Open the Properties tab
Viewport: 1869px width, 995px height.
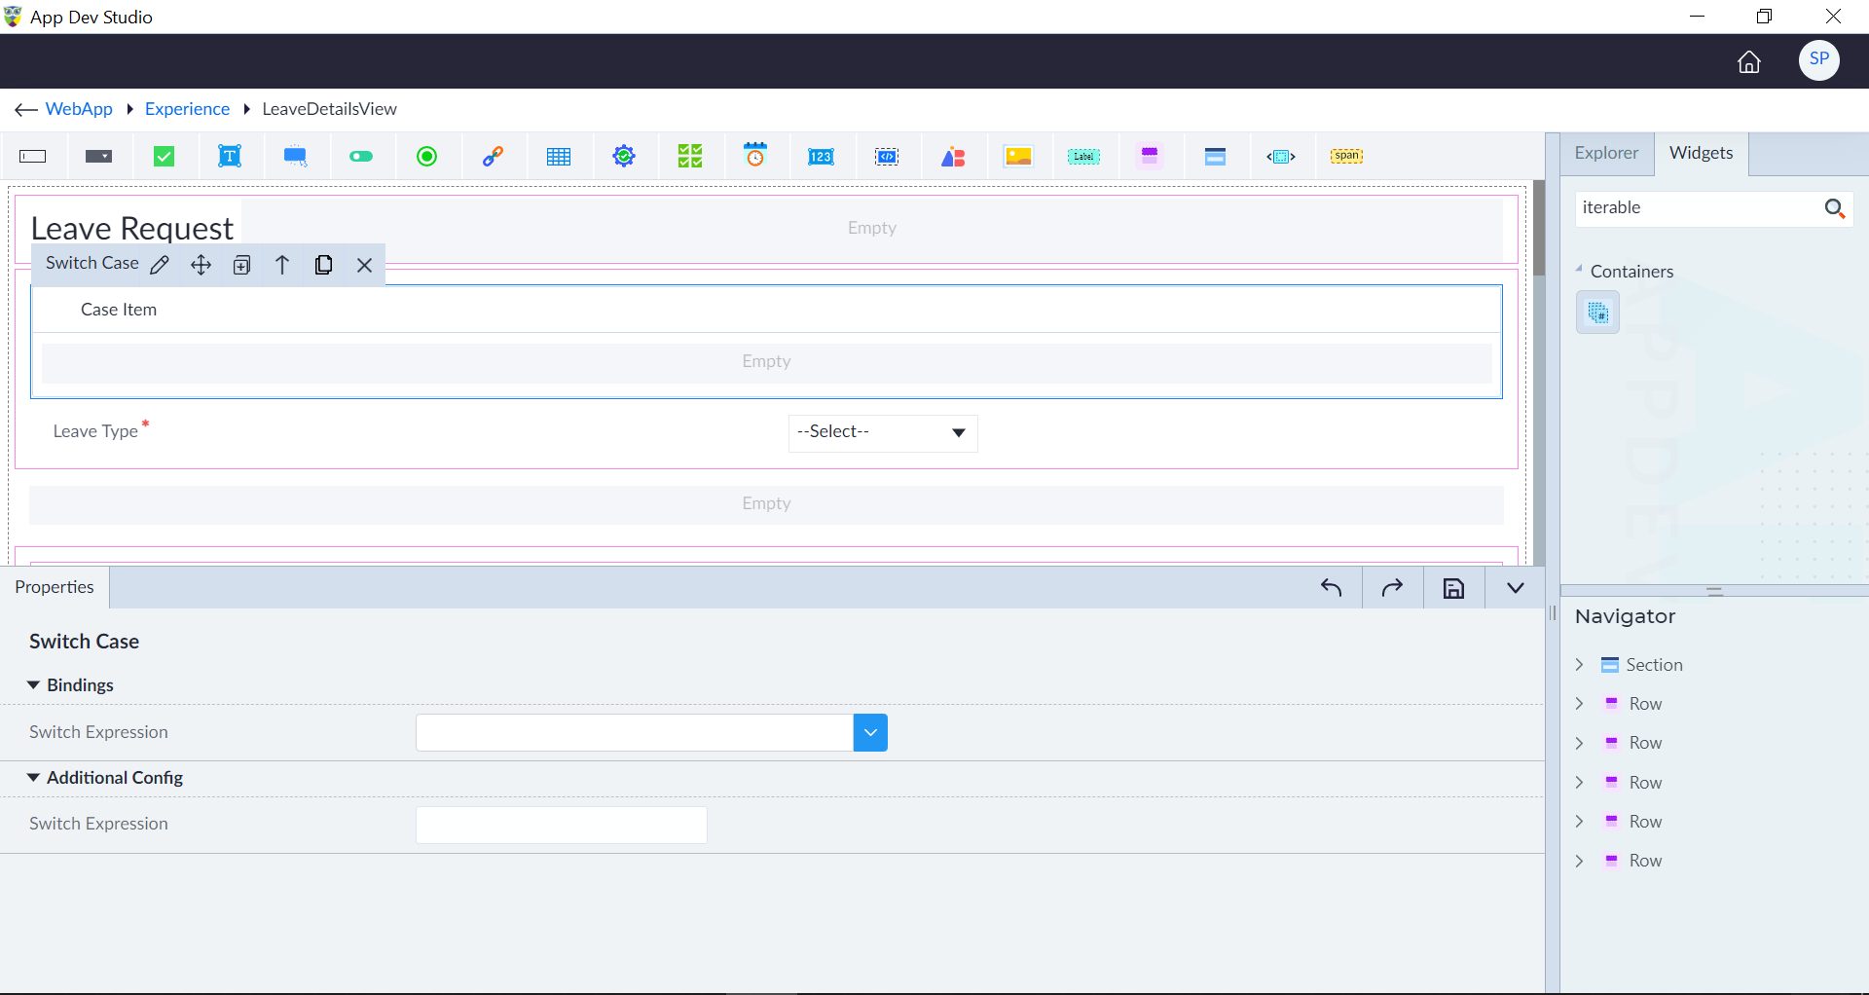tap(55, 587)
